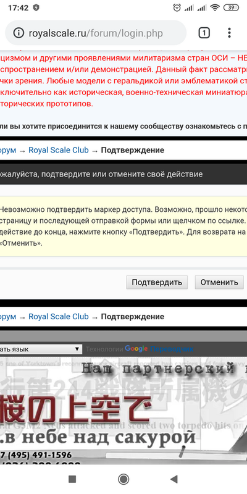Tap the royalscale.ru URL address field
Viewport: 247px width, 494px height.
point(96,33)
